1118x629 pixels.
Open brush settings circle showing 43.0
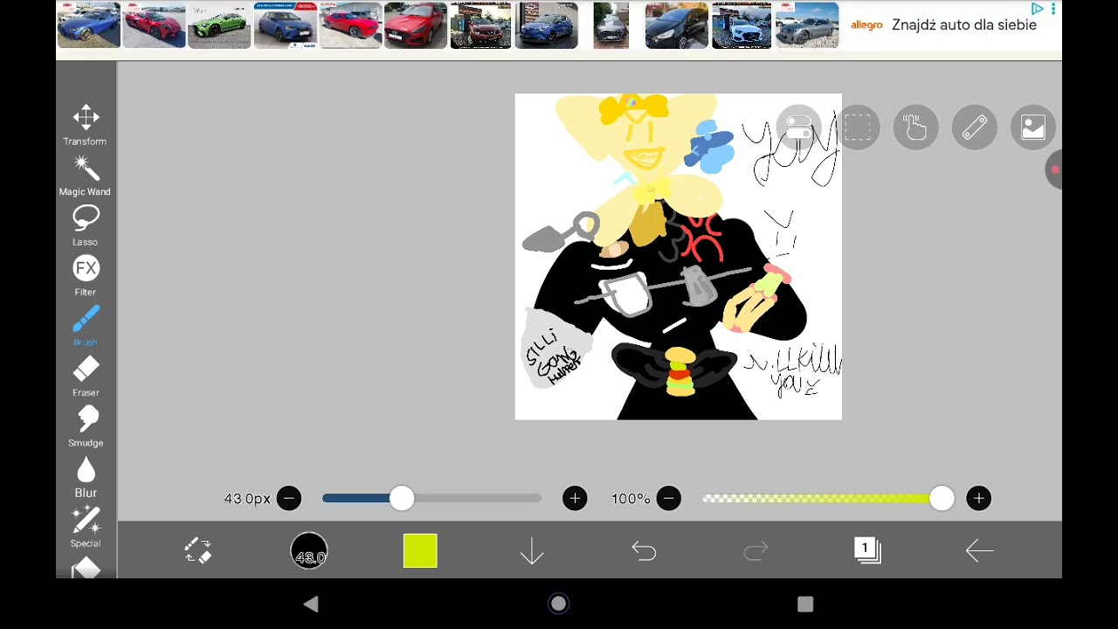[309, 550]
